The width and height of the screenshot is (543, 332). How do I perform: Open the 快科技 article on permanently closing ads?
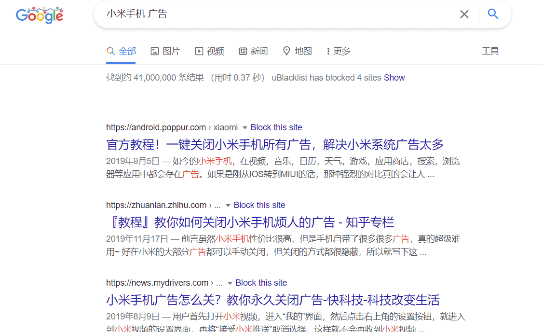272,300
